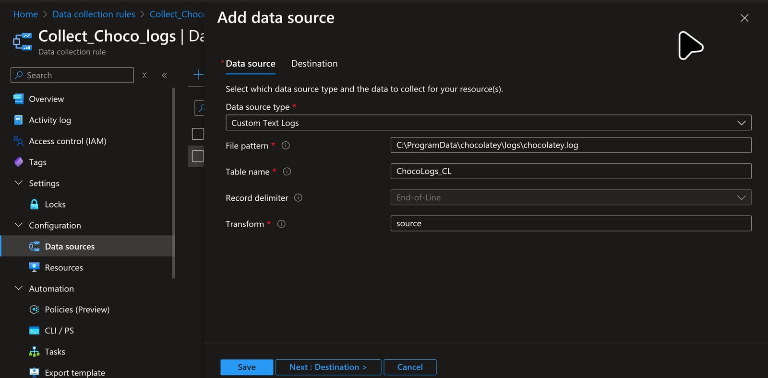Click the Record delimiter info icon
The image size is (768, 378).
[x=298, y=197]
